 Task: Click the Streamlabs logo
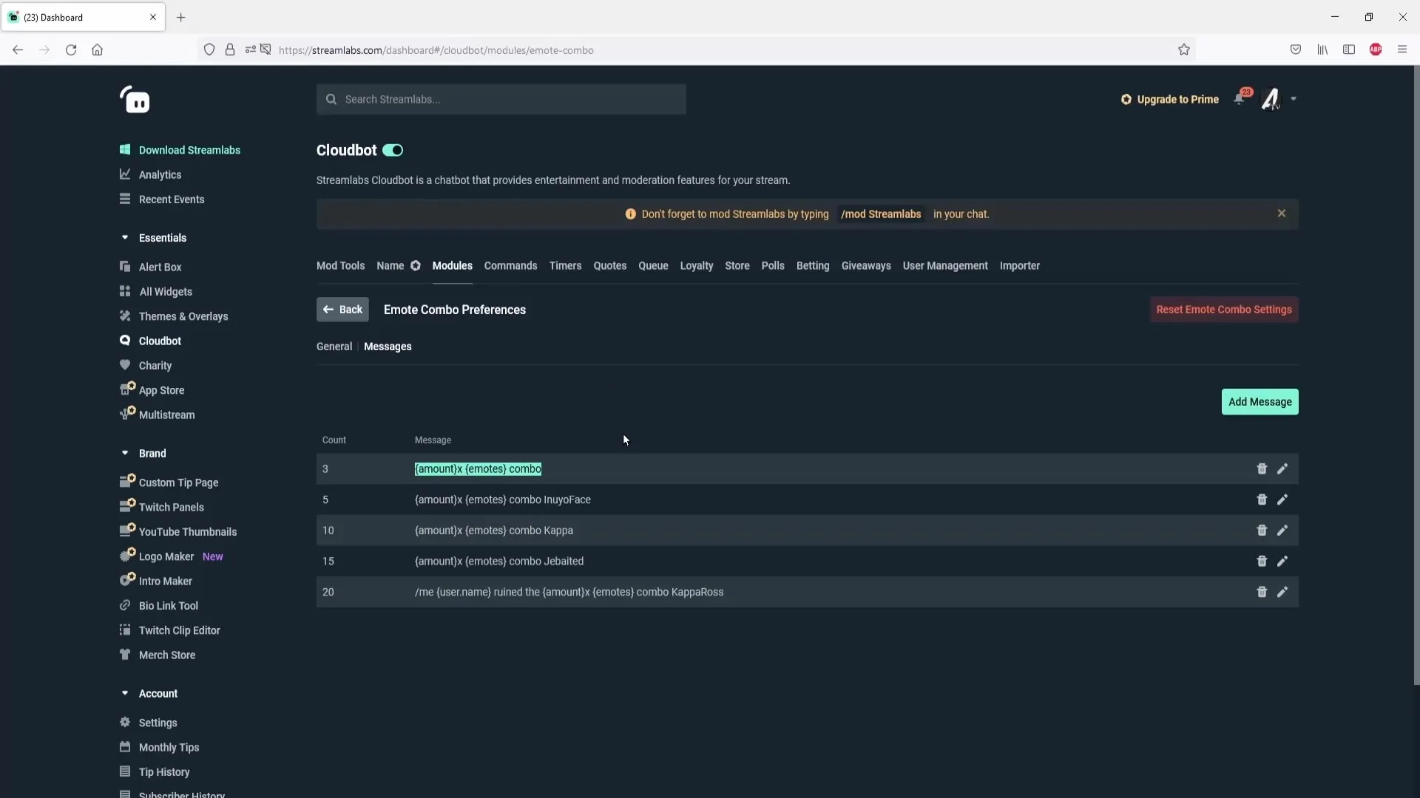pos(135,100)
